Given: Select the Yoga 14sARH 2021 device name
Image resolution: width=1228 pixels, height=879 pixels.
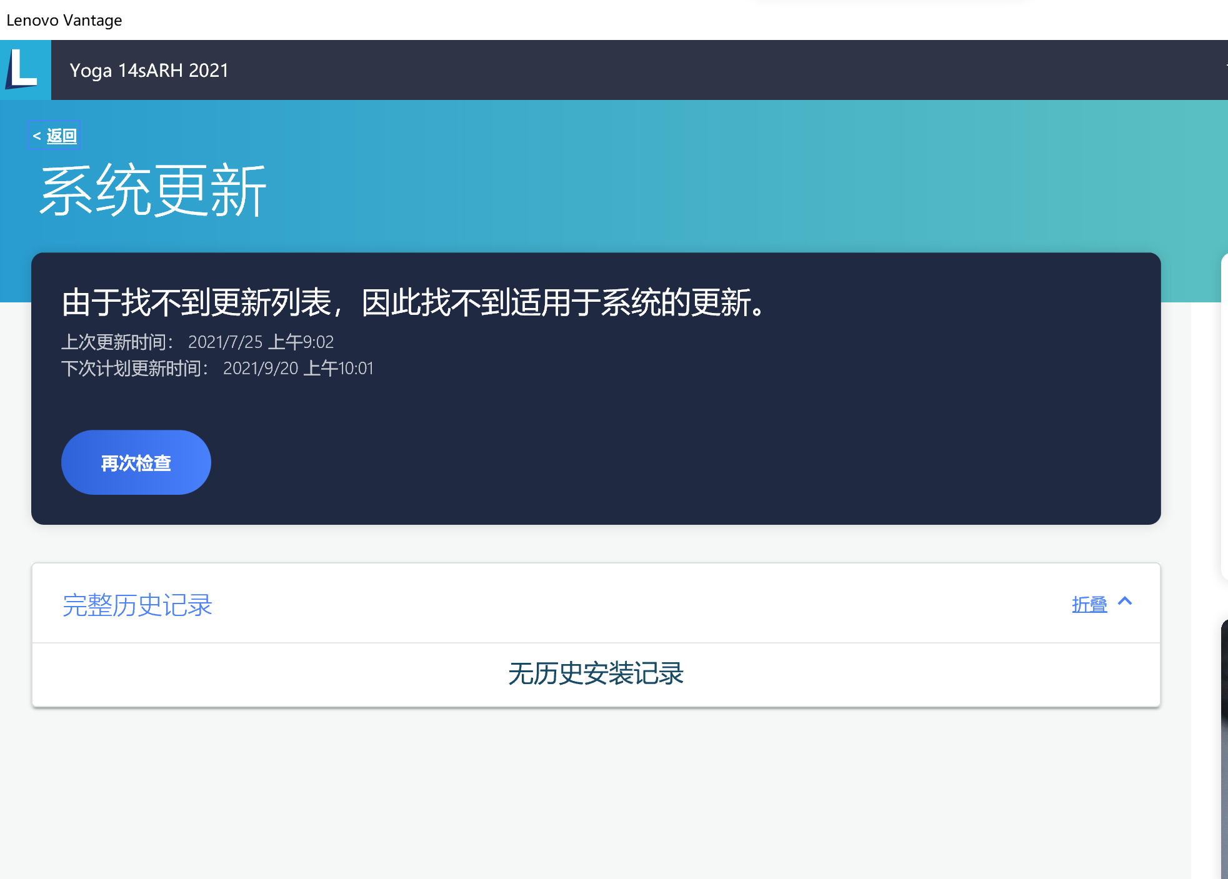Looking at the screenshot, I should click(149, 71).
